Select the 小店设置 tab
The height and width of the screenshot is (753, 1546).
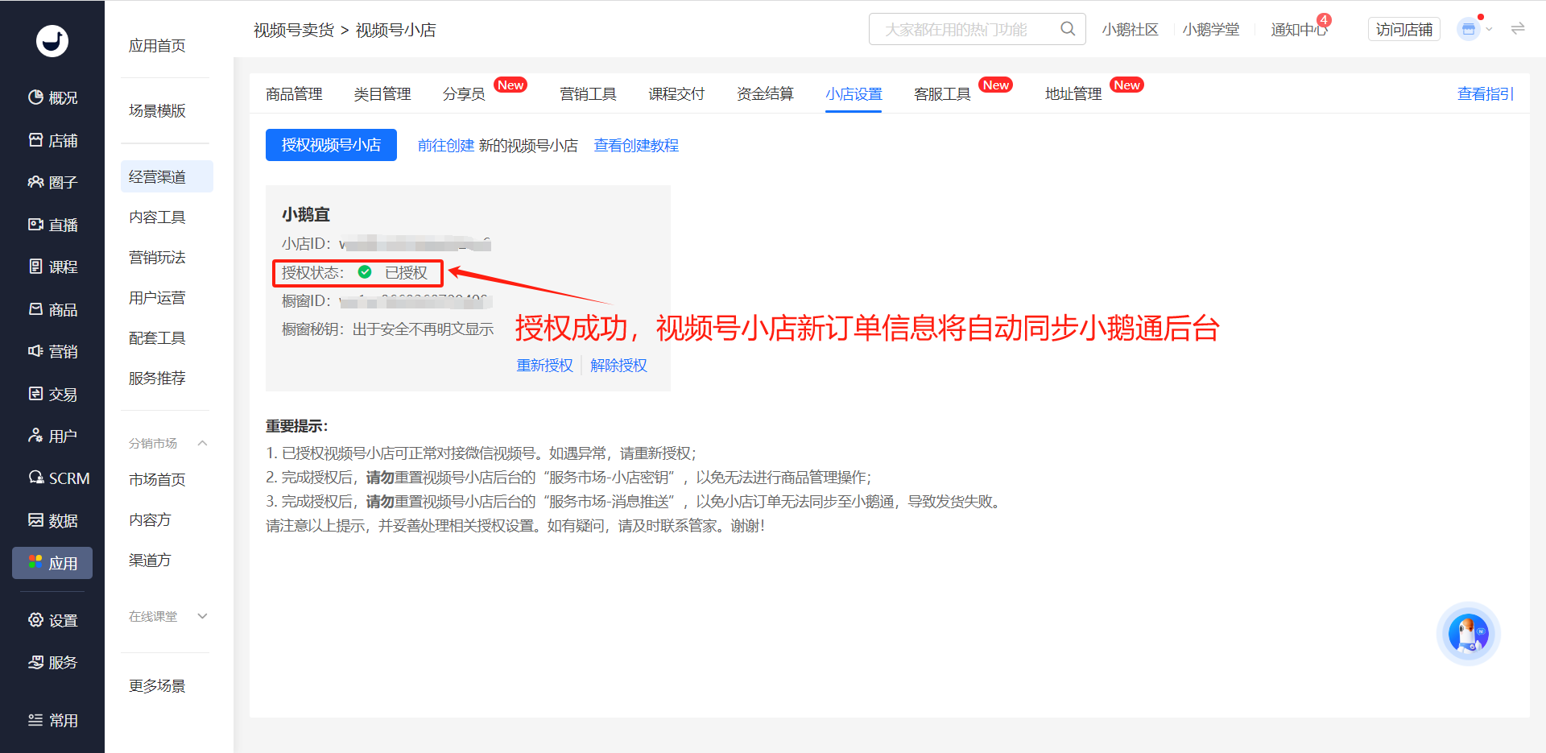[854, 94]
